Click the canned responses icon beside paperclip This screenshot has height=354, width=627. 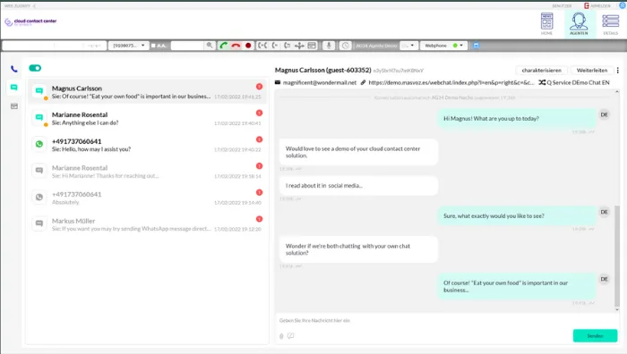click(291, 336)
